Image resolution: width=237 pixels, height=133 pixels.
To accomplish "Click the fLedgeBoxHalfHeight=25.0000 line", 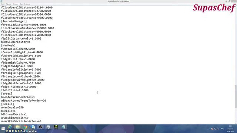I will 23,80.
